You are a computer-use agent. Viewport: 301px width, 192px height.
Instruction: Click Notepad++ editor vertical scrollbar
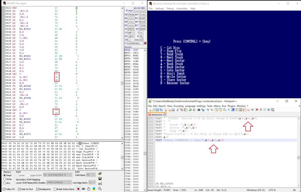pos(299,152)
